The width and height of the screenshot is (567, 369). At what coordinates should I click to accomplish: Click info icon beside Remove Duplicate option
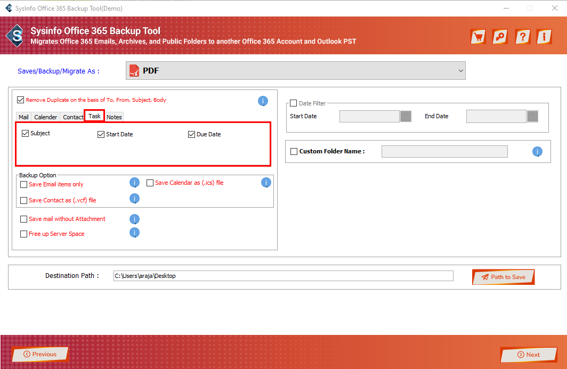(x=263, y=101)
